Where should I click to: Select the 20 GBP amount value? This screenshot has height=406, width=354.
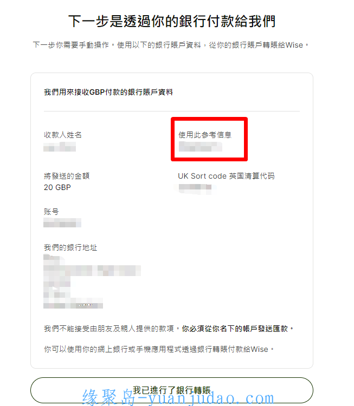(57, 187)
